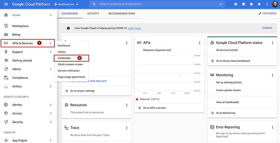This screenshot has width=280, height=143.
Task: Click the App Engine icon
Action: [x=6, y=140]
